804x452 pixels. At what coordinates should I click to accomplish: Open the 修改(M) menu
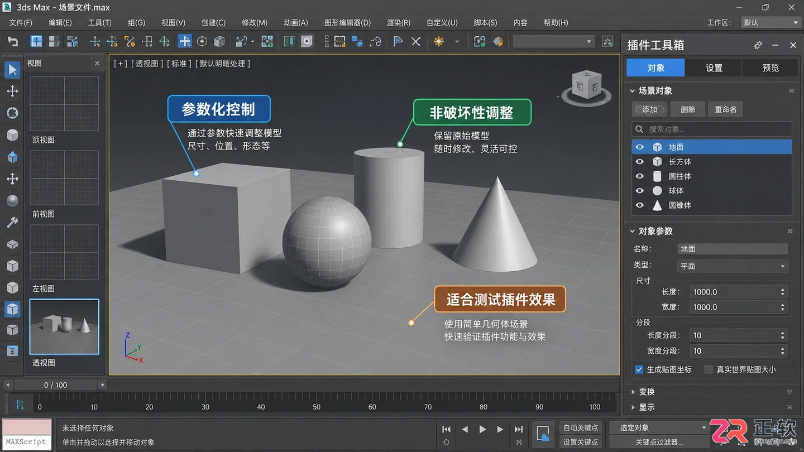(x=255, y=22)
